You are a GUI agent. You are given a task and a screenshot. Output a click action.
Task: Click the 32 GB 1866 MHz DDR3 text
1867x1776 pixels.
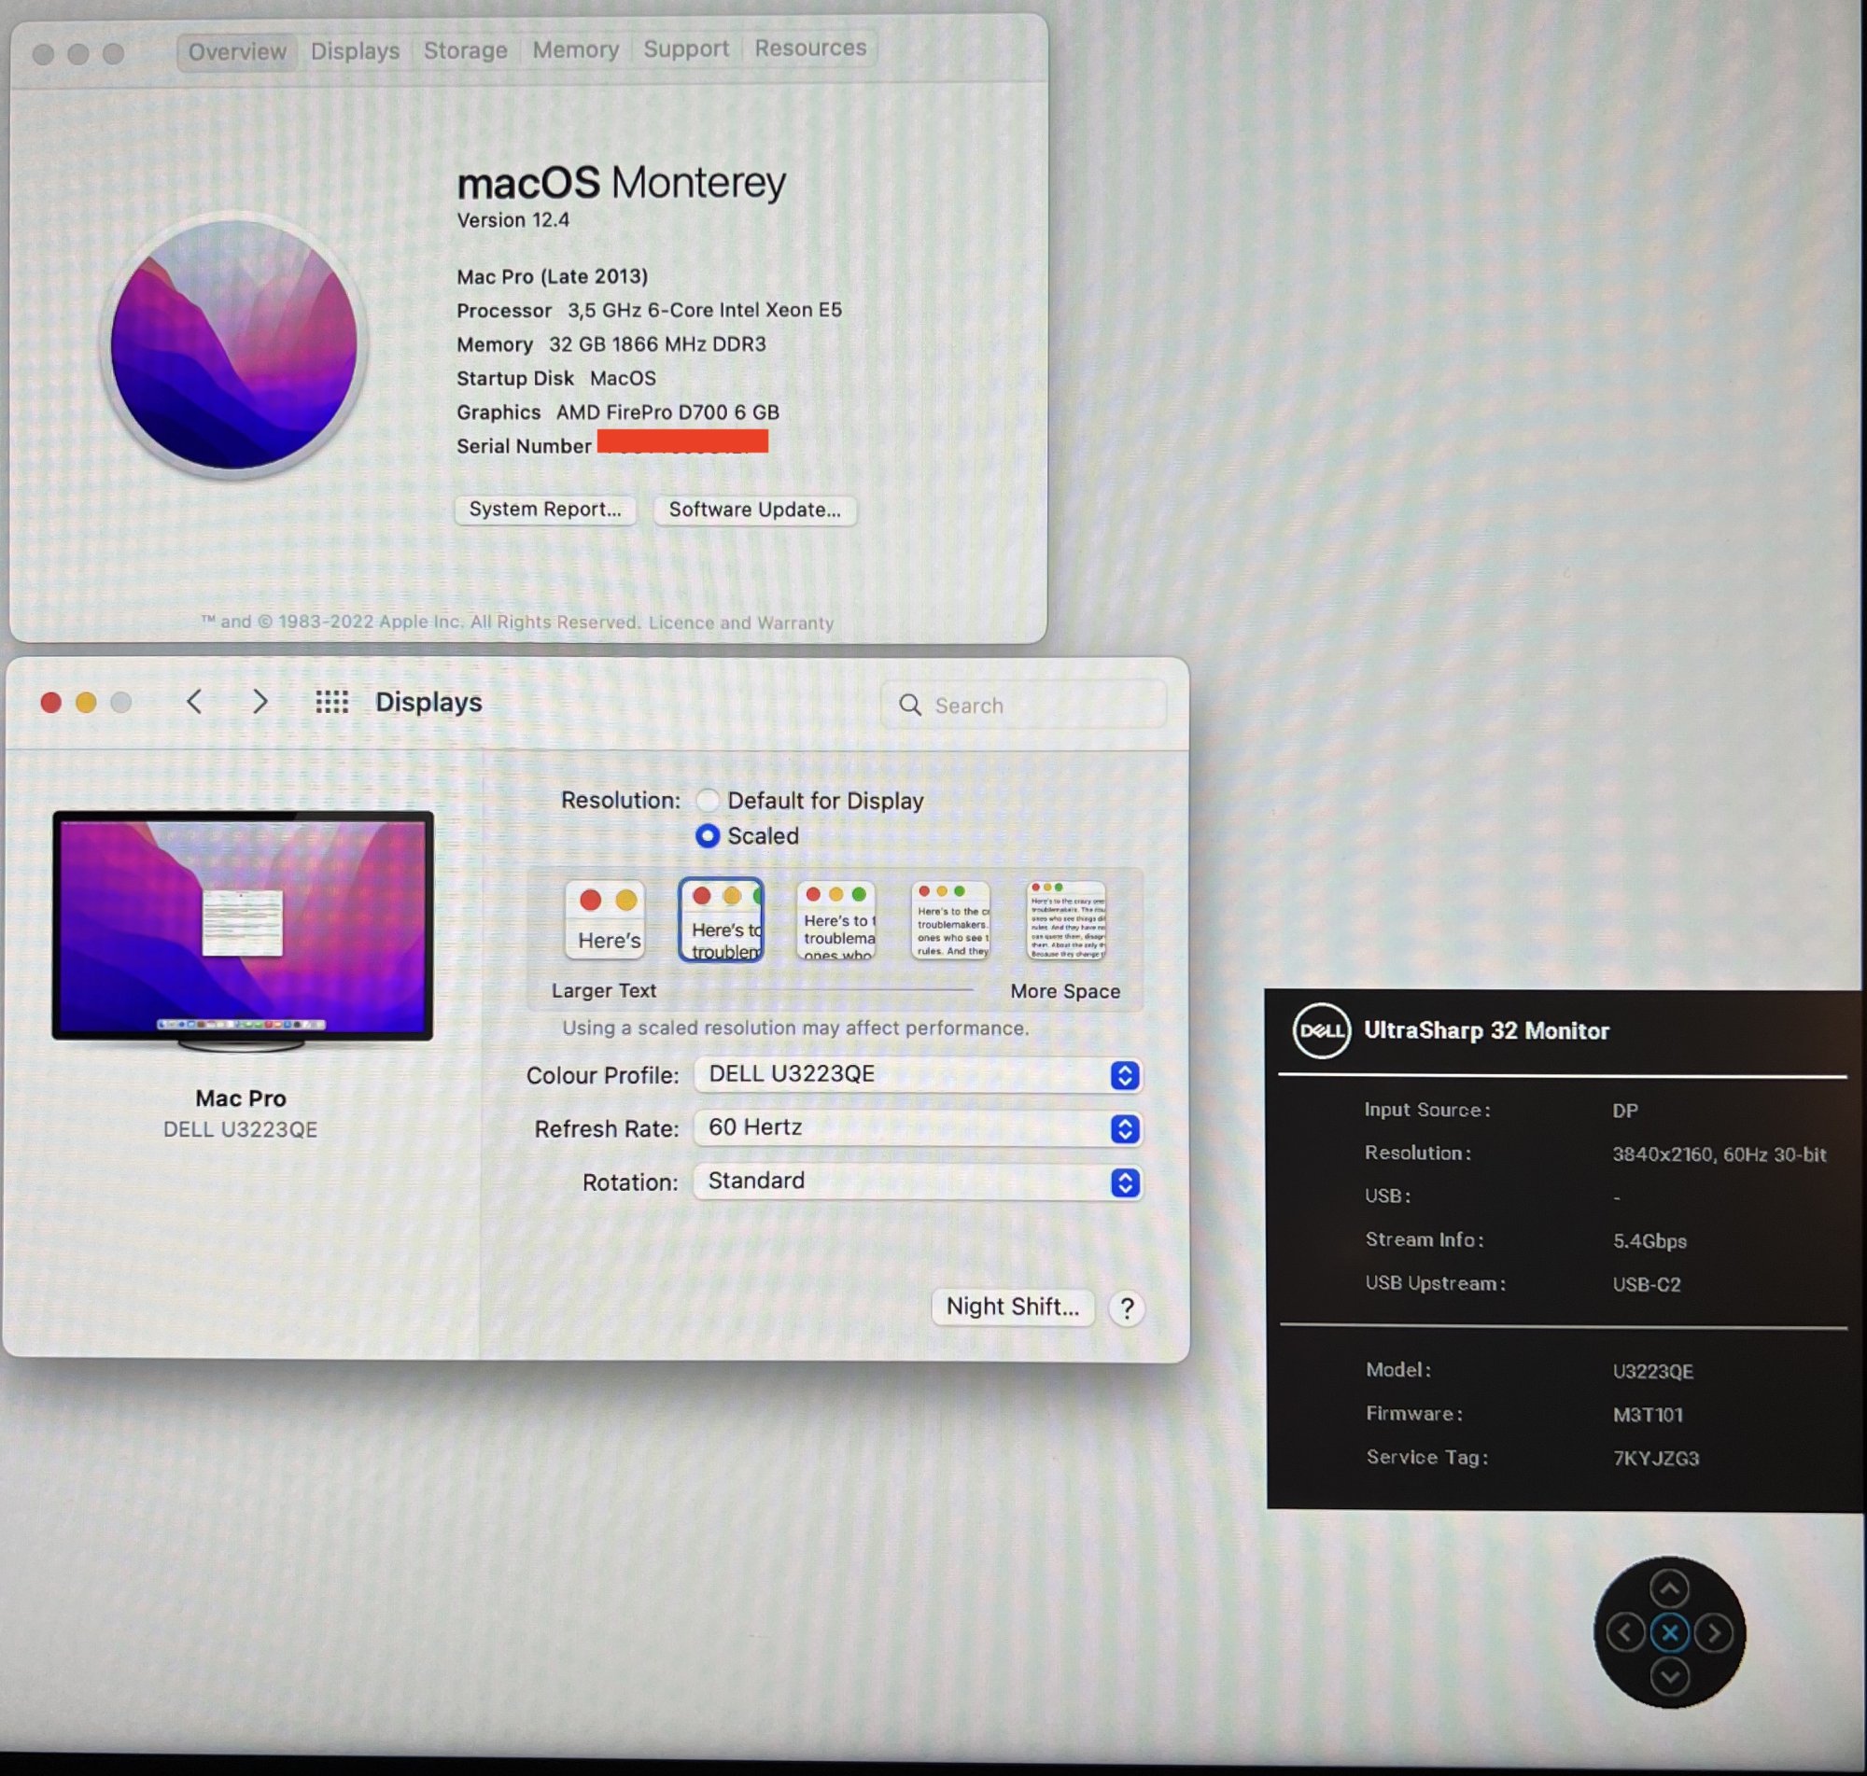tap(657, 343)
